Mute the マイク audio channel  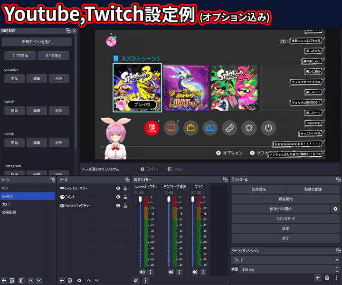tap(195, 272)
